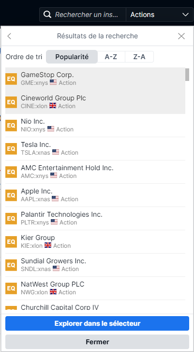The image size is (194, 352).
Task: Sort results by Popularité
Action: 72,57
